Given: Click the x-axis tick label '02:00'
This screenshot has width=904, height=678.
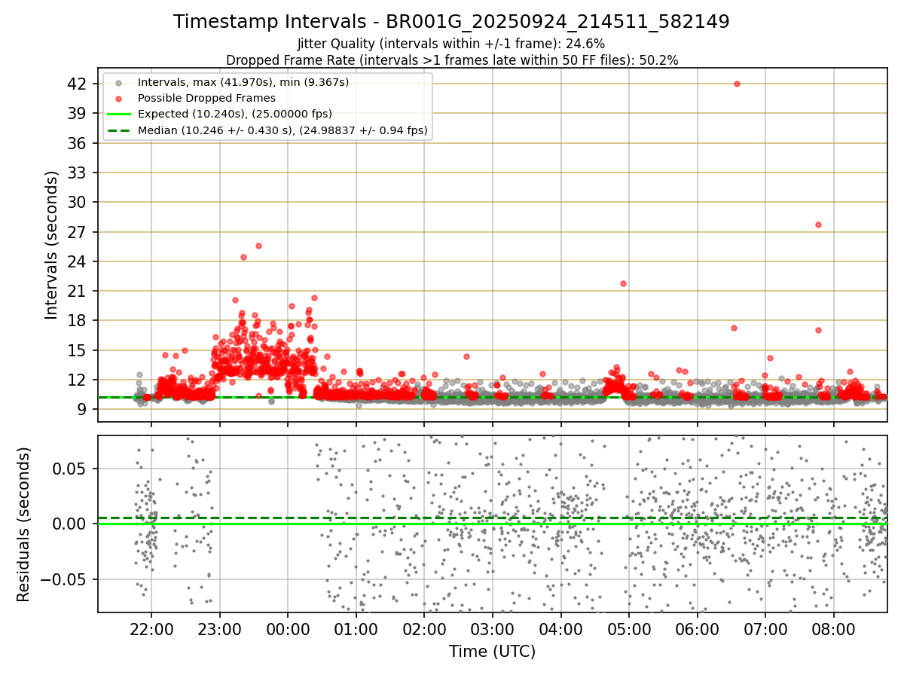Looking at the screenshot, I should [424, 629].
